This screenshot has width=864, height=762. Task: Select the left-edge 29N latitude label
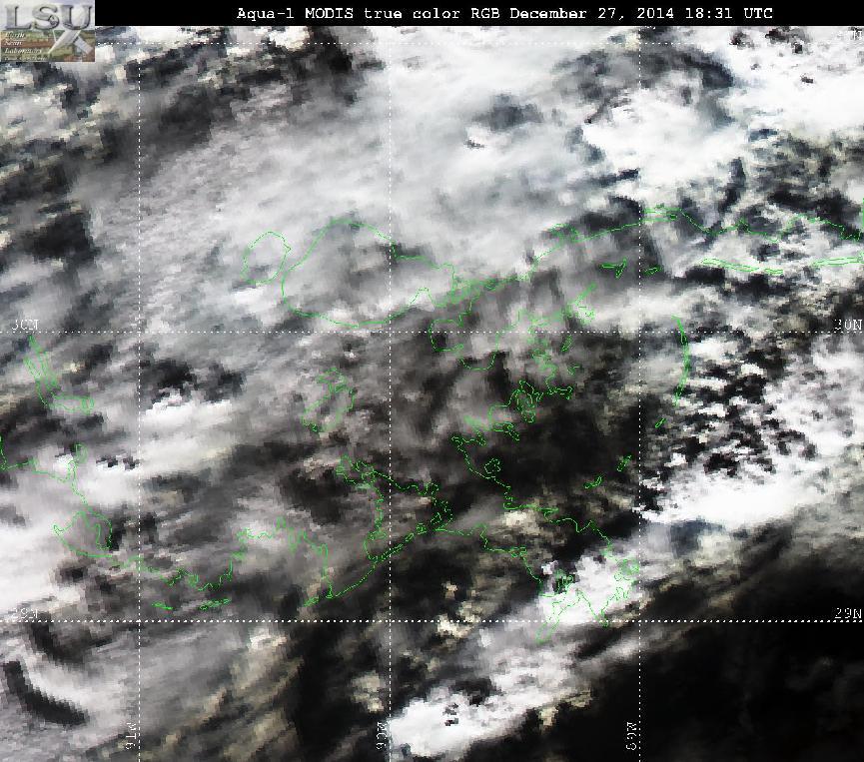[25, 613]
